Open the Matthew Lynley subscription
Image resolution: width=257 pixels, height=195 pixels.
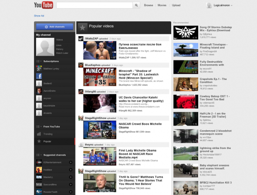tap(54, 69)
